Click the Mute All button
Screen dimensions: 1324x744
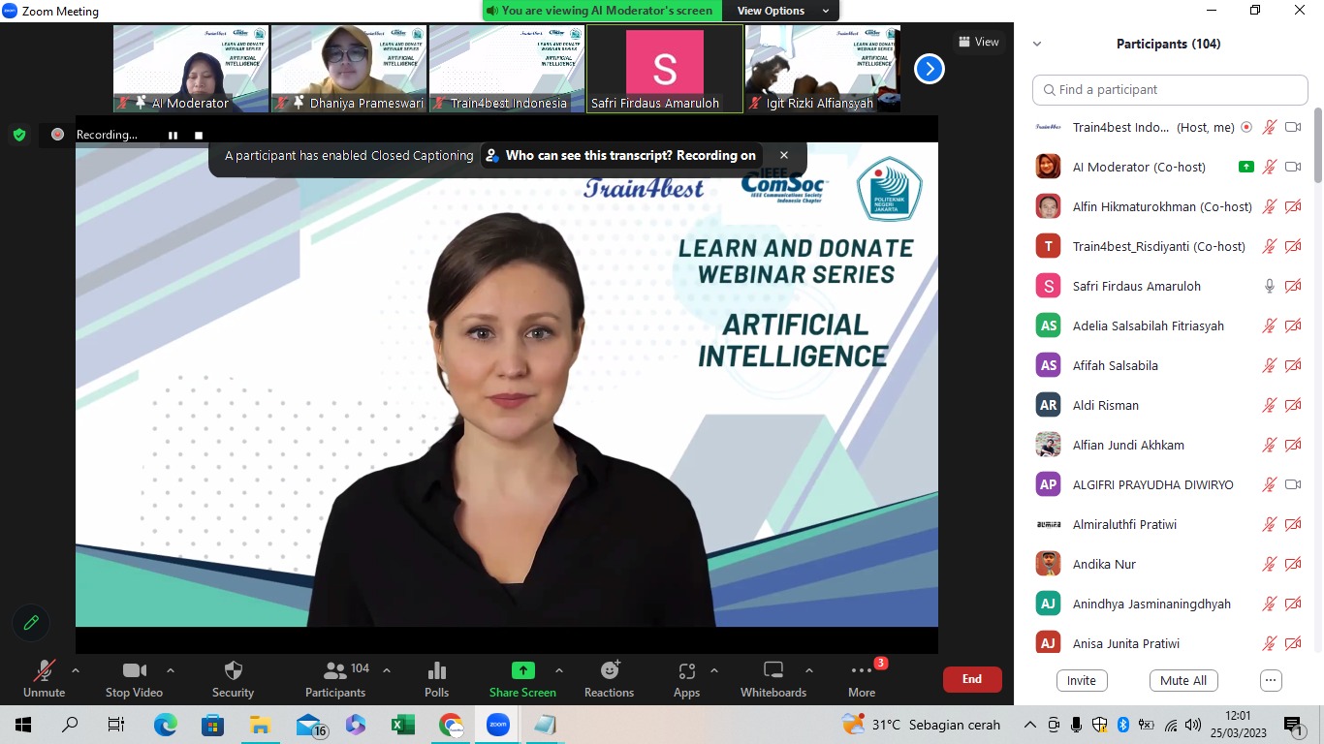tap(1182, 680)
